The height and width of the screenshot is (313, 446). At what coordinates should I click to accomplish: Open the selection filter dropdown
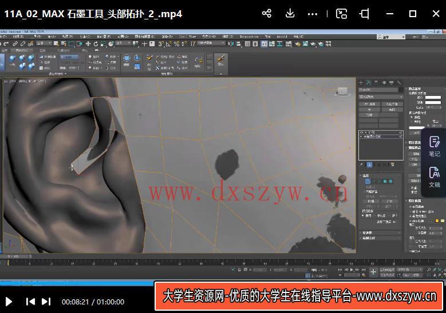tap(44, 43)
